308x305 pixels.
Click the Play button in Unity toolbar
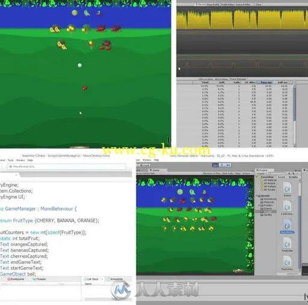(x=215, y=165)
